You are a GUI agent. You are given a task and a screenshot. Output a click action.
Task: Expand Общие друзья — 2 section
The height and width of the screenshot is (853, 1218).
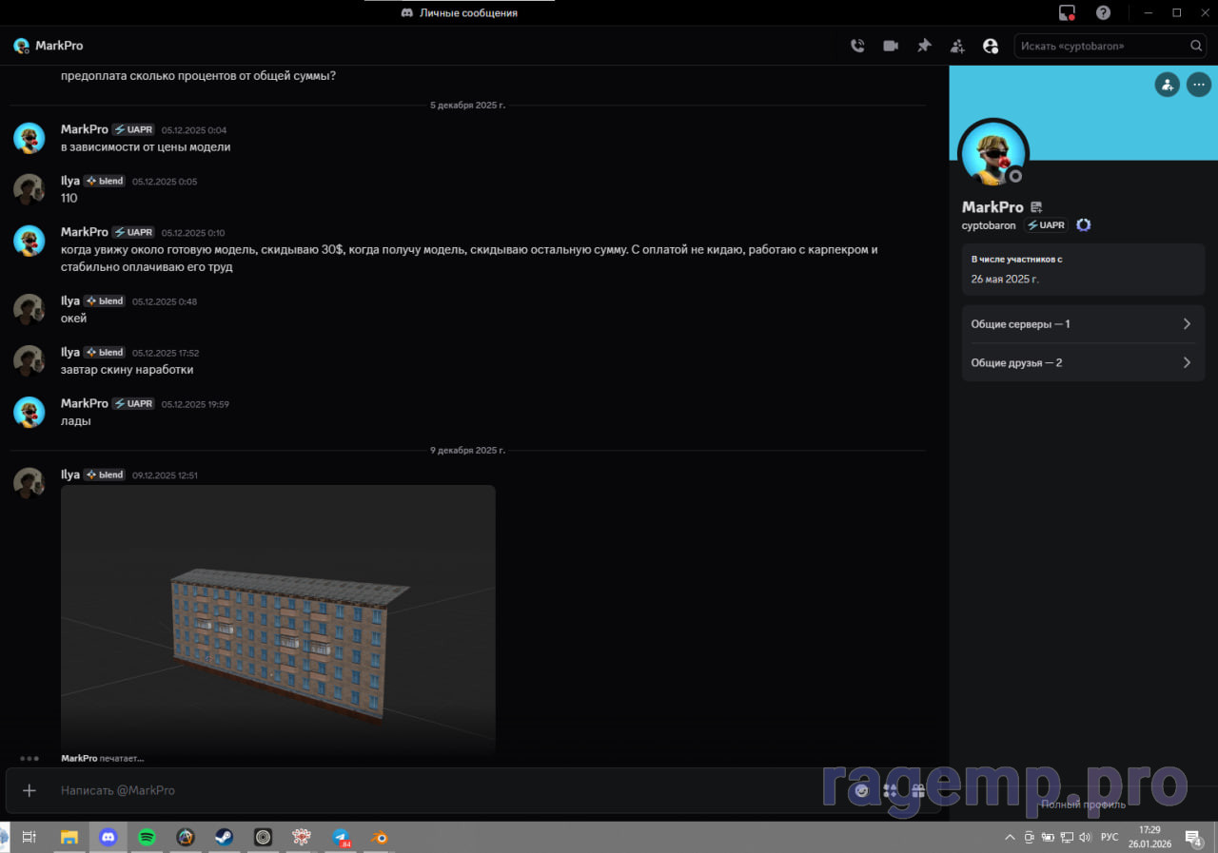(x=1083, y=362)
